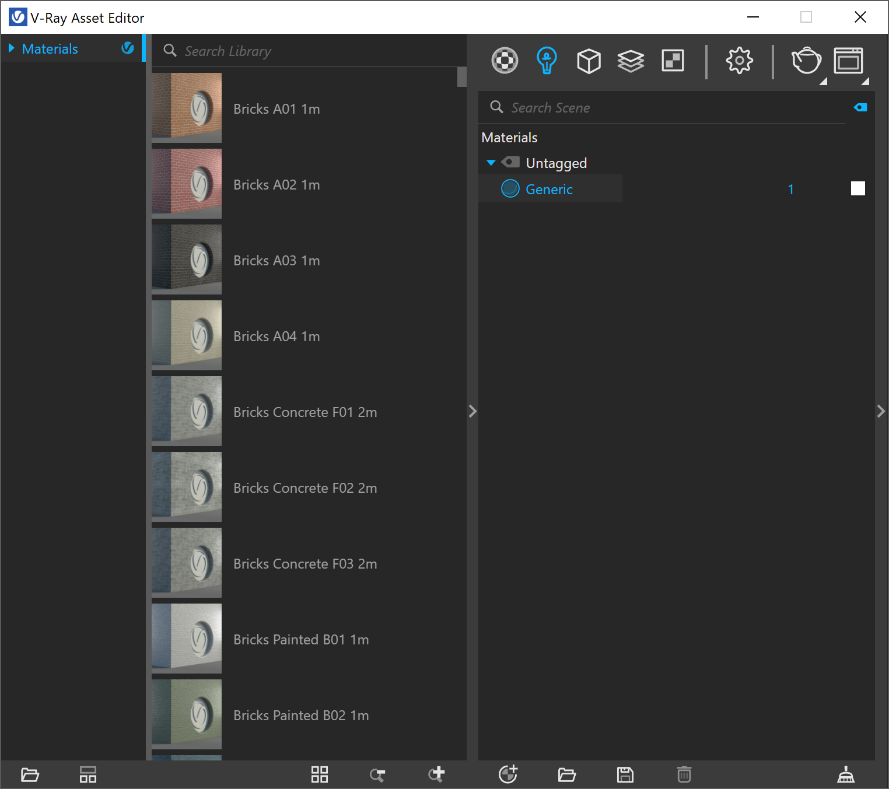
Task: Purge unused assets broom icon
Action: tap(846, 774)
